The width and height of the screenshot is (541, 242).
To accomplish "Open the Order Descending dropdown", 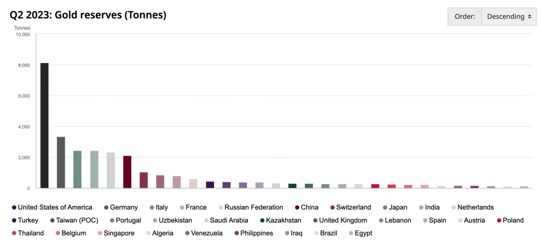I will [x=509, y=17].
